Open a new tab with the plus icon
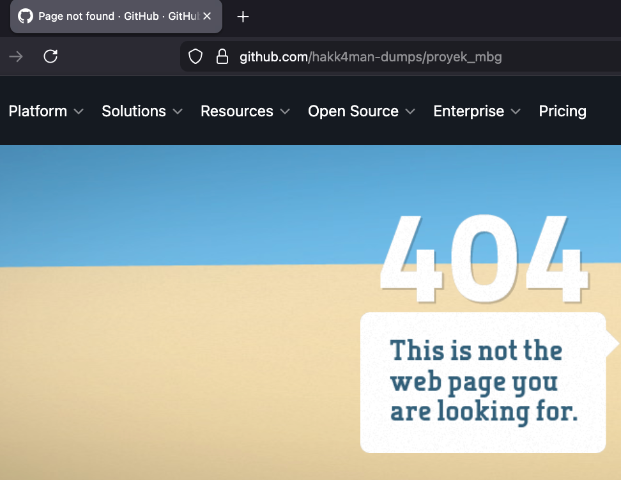 [x=243, y=17]
